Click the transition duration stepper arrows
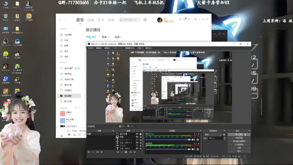This screenshot has height=165, width=293. point(225,138)
